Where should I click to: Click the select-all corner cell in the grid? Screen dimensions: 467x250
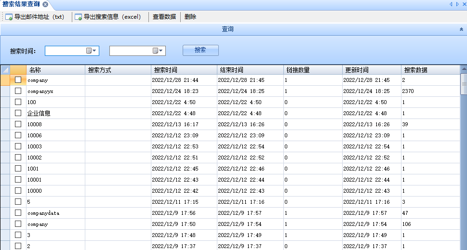[x=5, y=70]
